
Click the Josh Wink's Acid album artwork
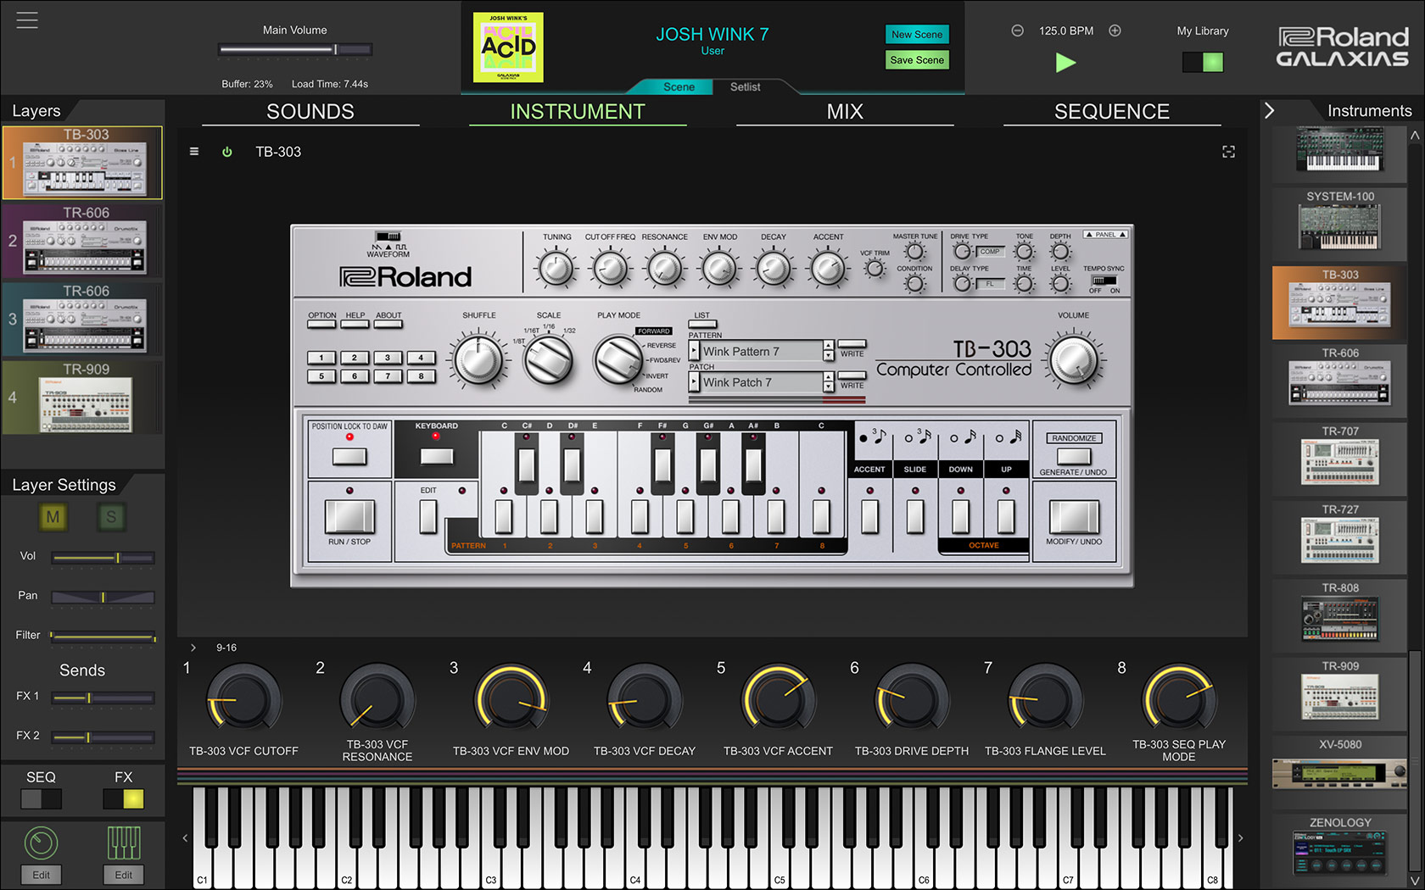click(x=508, y=47)
